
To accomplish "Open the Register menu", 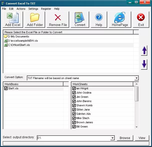I will (46, 9).
